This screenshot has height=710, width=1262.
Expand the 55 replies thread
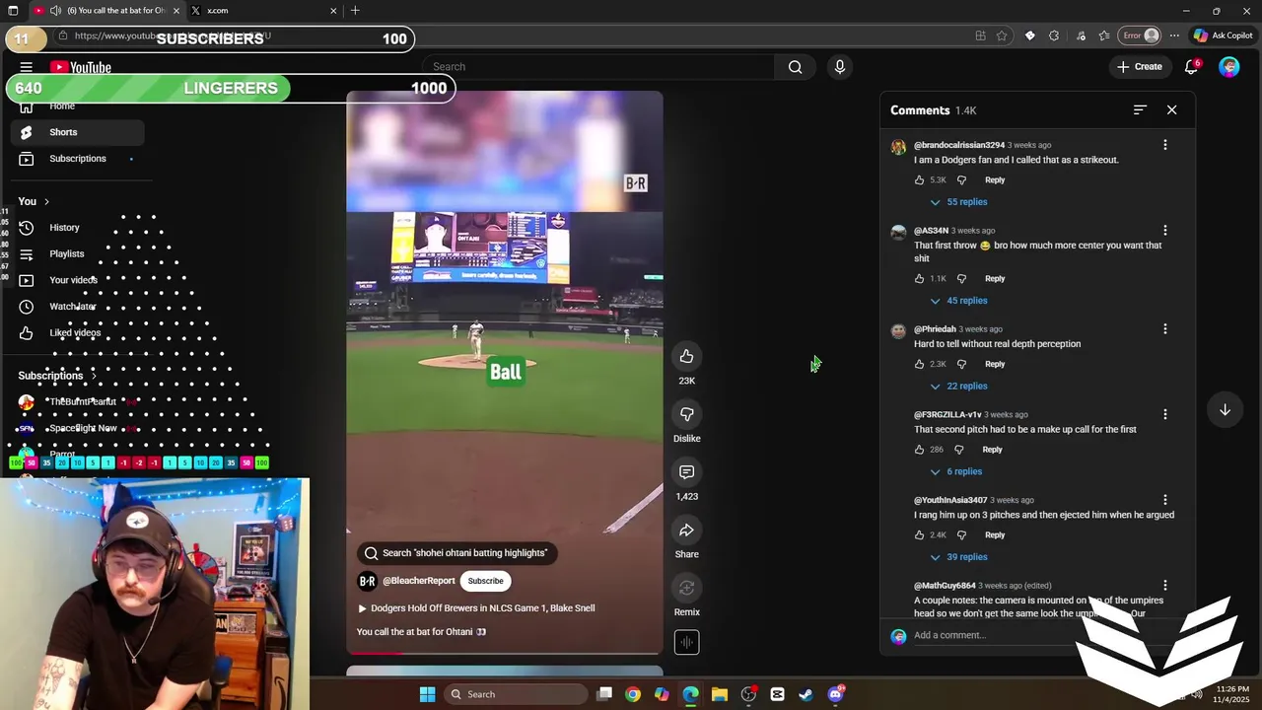click(958, 202)
